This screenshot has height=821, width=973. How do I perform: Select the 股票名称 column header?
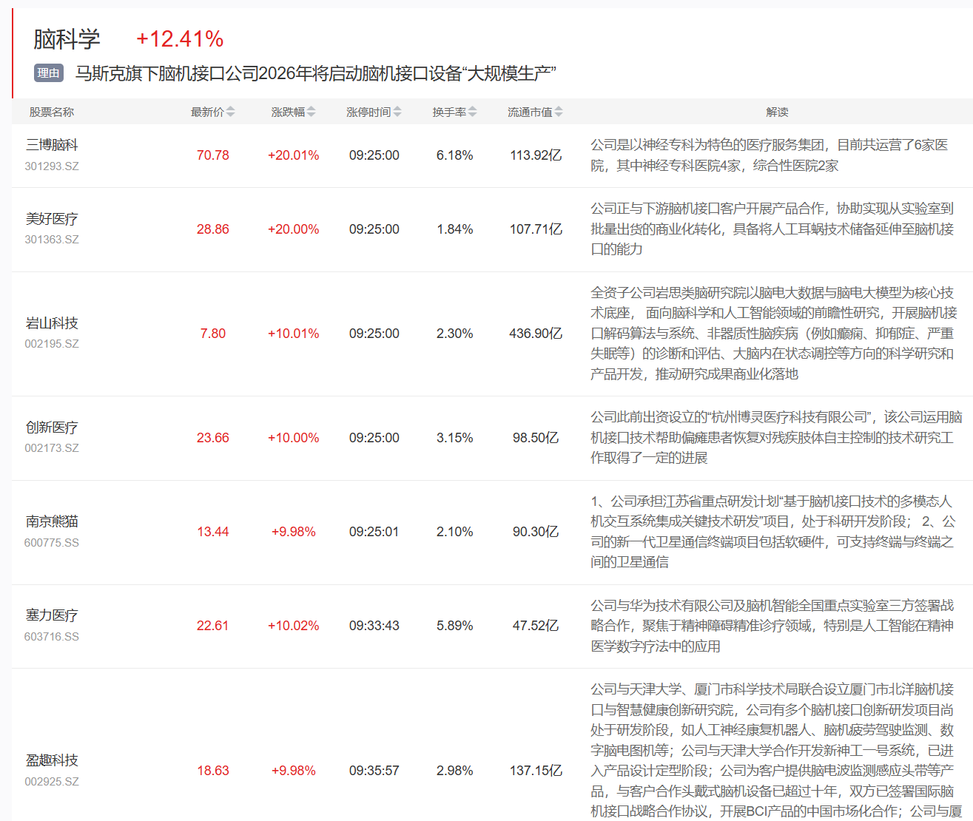click(x=52, y=112)
